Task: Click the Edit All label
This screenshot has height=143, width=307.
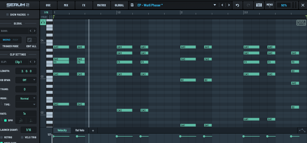Action: pyautogui.click(x=31, y=46)
